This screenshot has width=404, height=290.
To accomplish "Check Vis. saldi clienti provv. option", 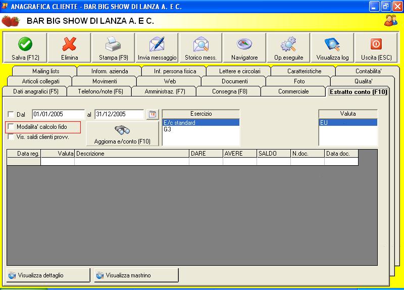I will click(x=11, y=137).
